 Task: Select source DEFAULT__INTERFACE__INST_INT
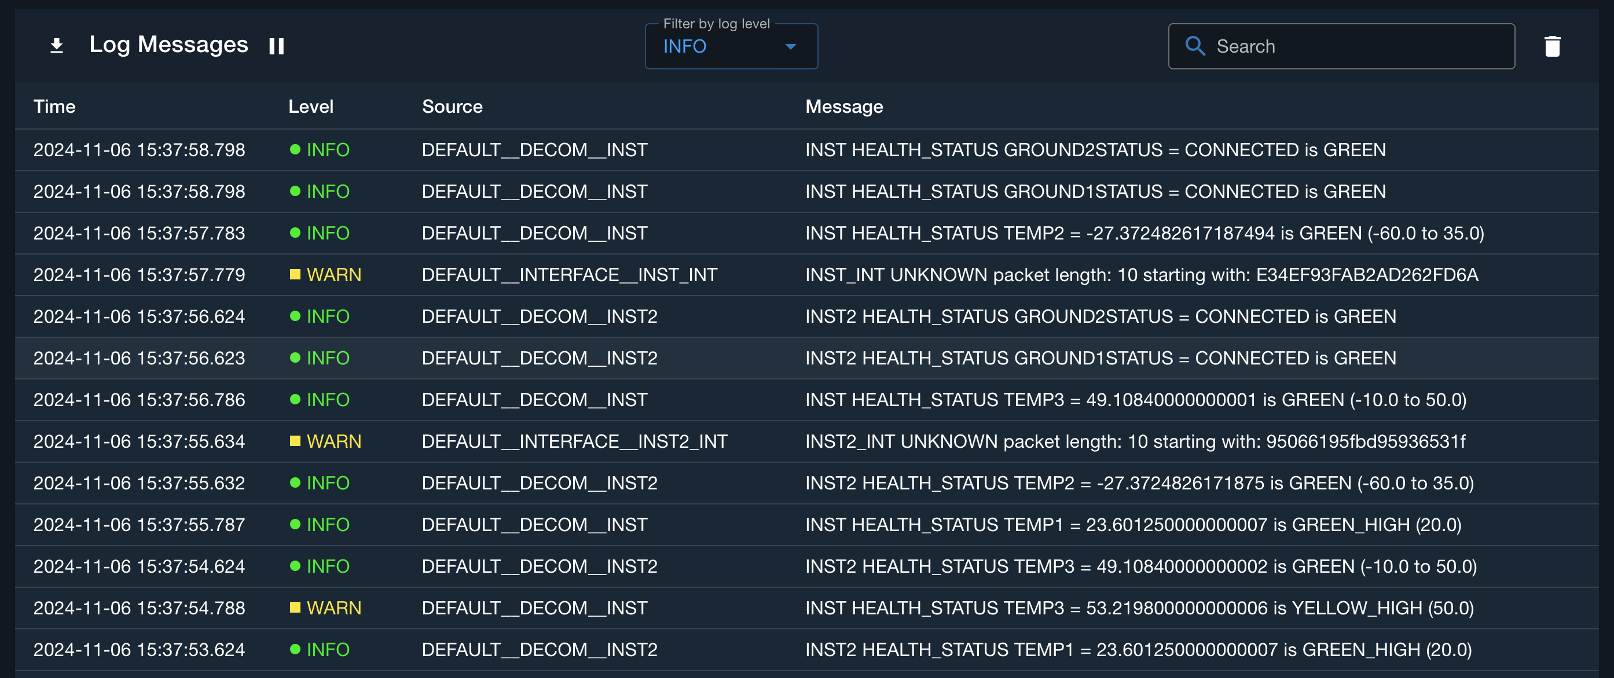[570, 275]
